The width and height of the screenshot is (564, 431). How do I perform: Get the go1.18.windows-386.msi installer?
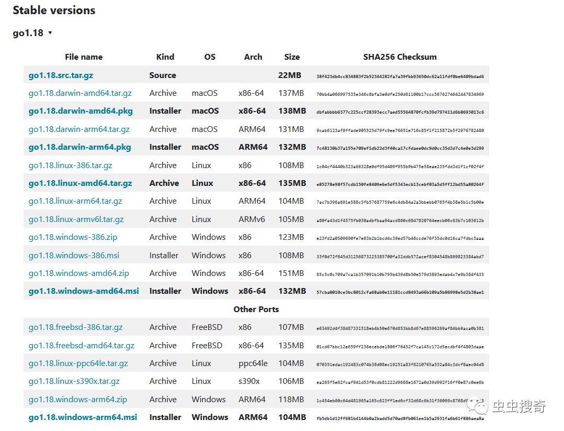pos(74,256)
